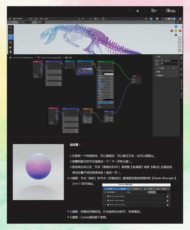190x230 pixels.
Task: Click the green Y axis on navigation gizmo
Action: 176,31
